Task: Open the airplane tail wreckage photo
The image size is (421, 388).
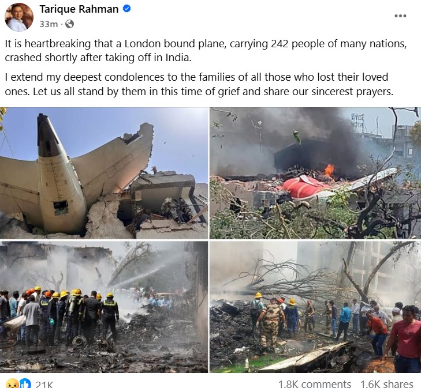Action: [104, 173]
